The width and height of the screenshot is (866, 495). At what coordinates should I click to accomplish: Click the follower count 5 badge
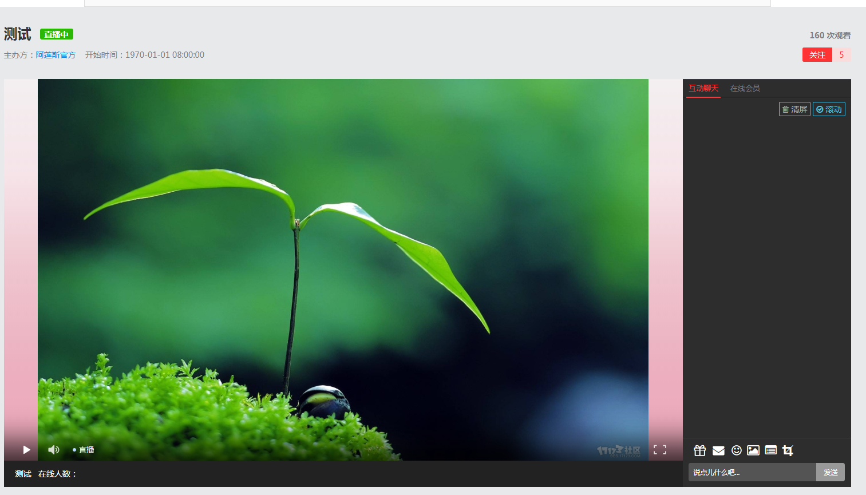point(841,55)
